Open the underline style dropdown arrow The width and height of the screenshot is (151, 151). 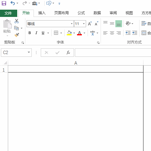click(48, 33)
